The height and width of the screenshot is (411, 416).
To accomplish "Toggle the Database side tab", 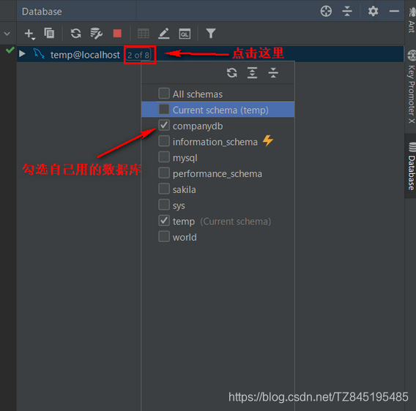I will 411,166.
